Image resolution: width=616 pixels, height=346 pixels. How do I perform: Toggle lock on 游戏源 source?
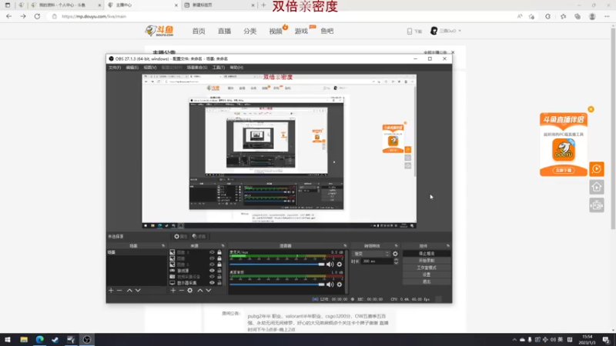[x=219, y=271]
